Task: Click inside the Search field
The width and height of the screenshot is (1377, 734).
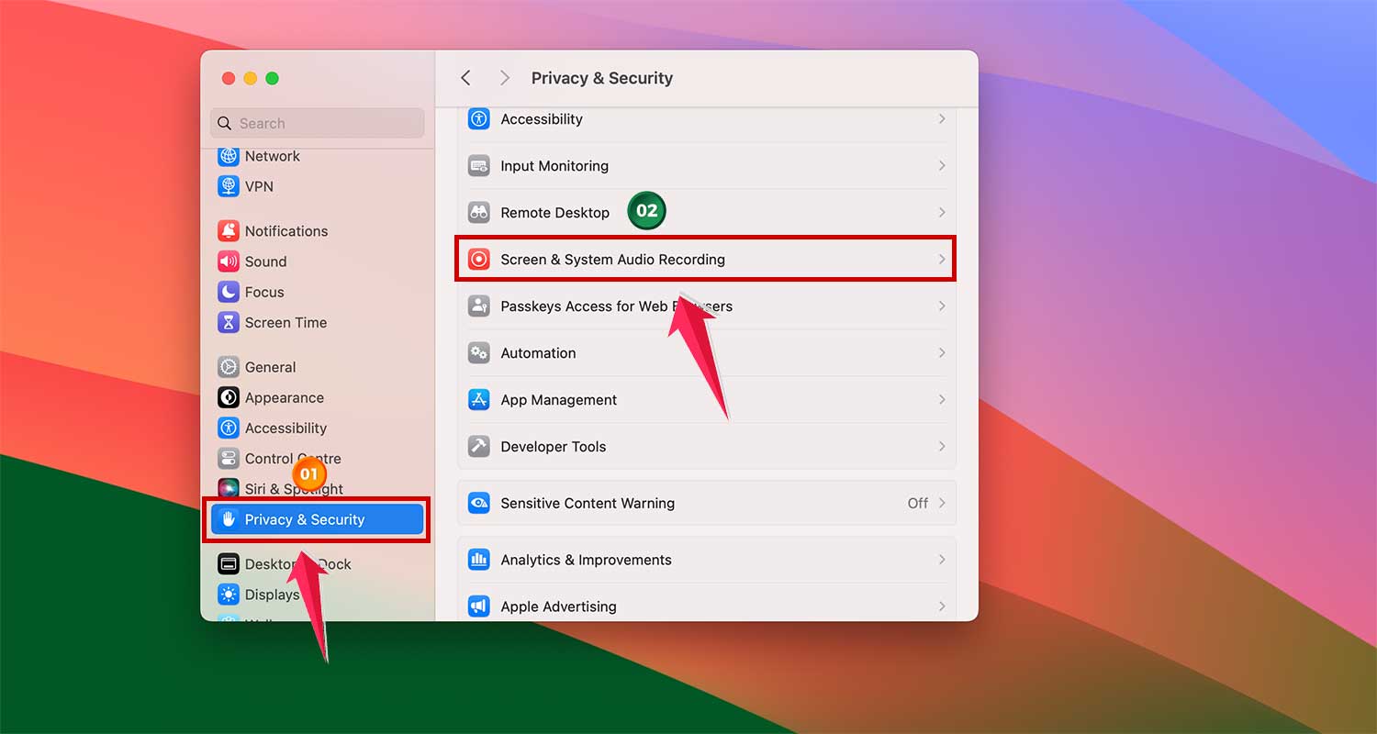Action: (x=317, y=123)
